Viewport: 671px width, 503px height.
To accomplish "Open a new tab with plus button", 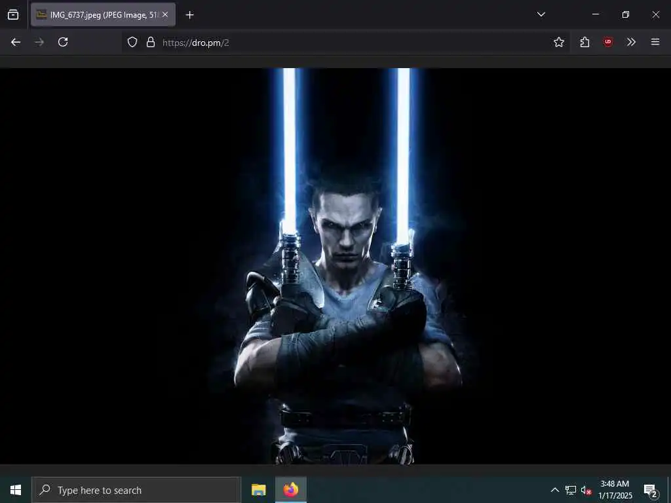I will 189,15.
